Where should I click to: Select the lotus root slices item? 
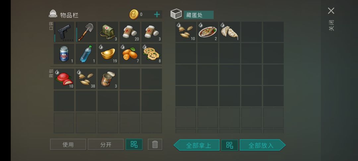(x=152, y=54)
